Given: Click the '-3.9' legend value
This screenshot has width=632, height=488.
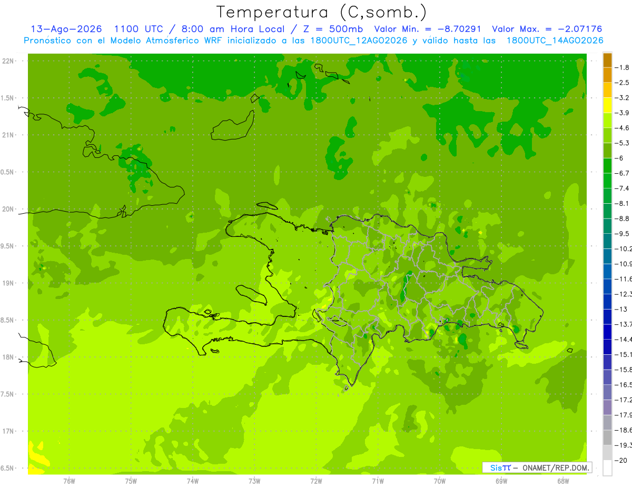Looking at the screenshot, I should [x=623, y=113].
